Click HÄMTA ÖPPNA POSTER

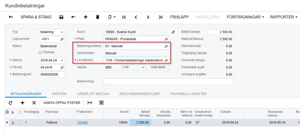[x=62, y=103]
